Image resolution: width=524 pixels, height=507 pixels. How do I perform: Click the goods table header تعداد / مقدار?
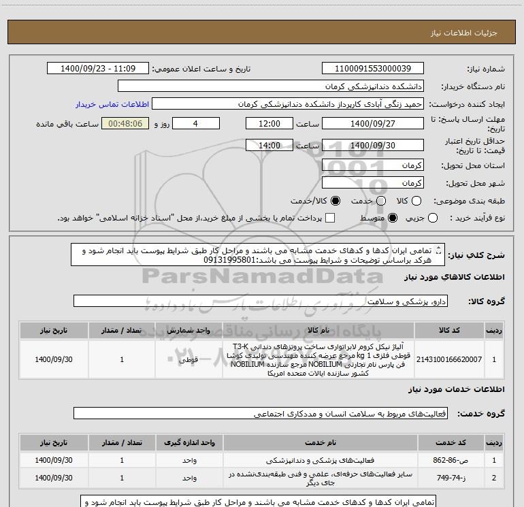click(122, 330)
